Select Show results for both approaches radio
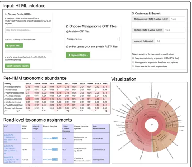 click(x=133, y=66)
